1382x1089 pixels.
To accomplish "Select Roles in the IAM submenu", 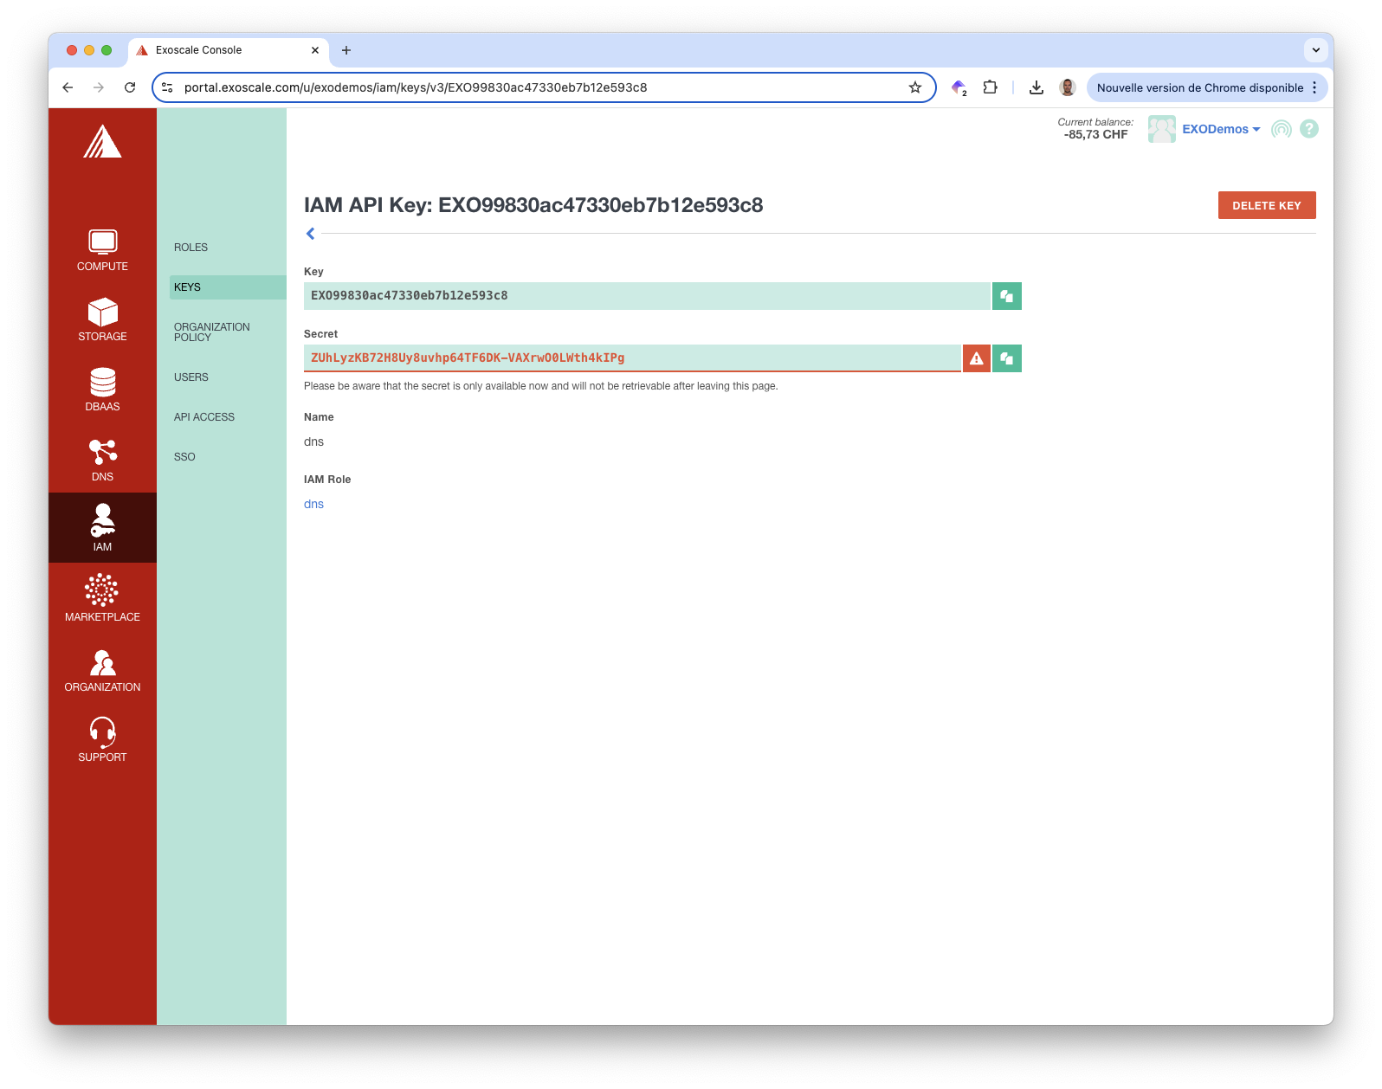I will [191, 248].
